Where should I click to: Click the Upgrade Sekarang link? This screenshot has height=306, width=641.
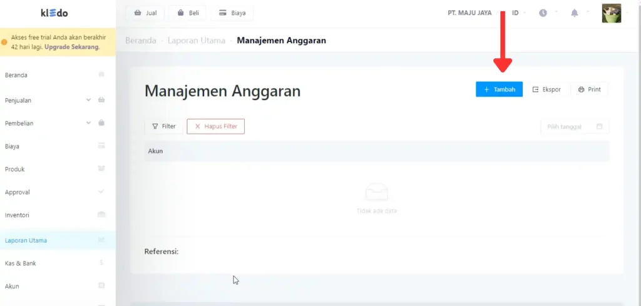click(71, 47)
